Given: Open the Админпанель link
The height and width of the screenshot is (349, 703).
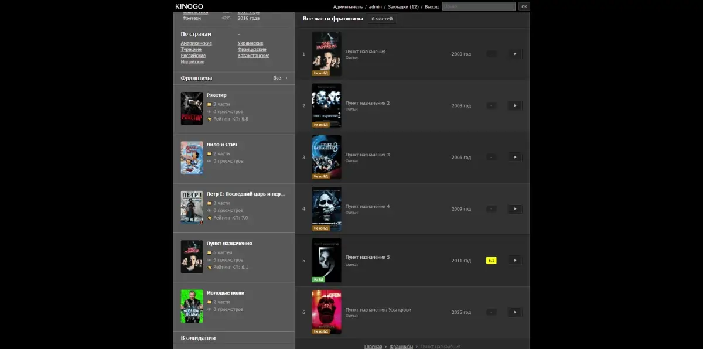Looking at the screenshot, I should 347,6.
